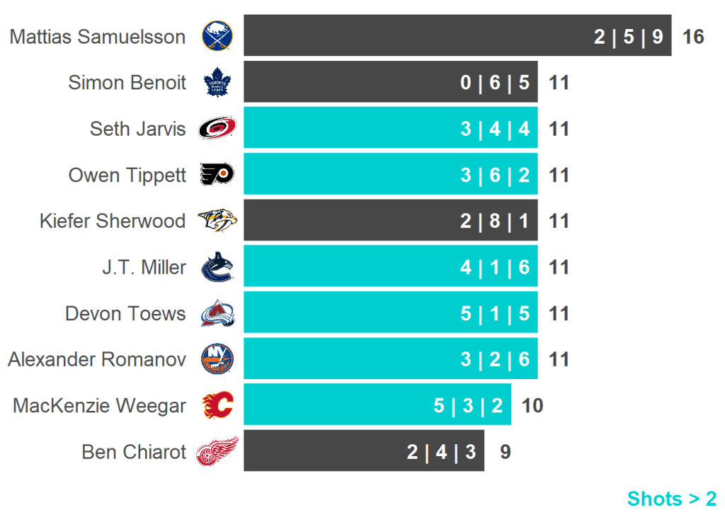Click the Vancouver Canucks logo icon
The height and width of the screenshot is (517, 725).
tap(217, 267)
